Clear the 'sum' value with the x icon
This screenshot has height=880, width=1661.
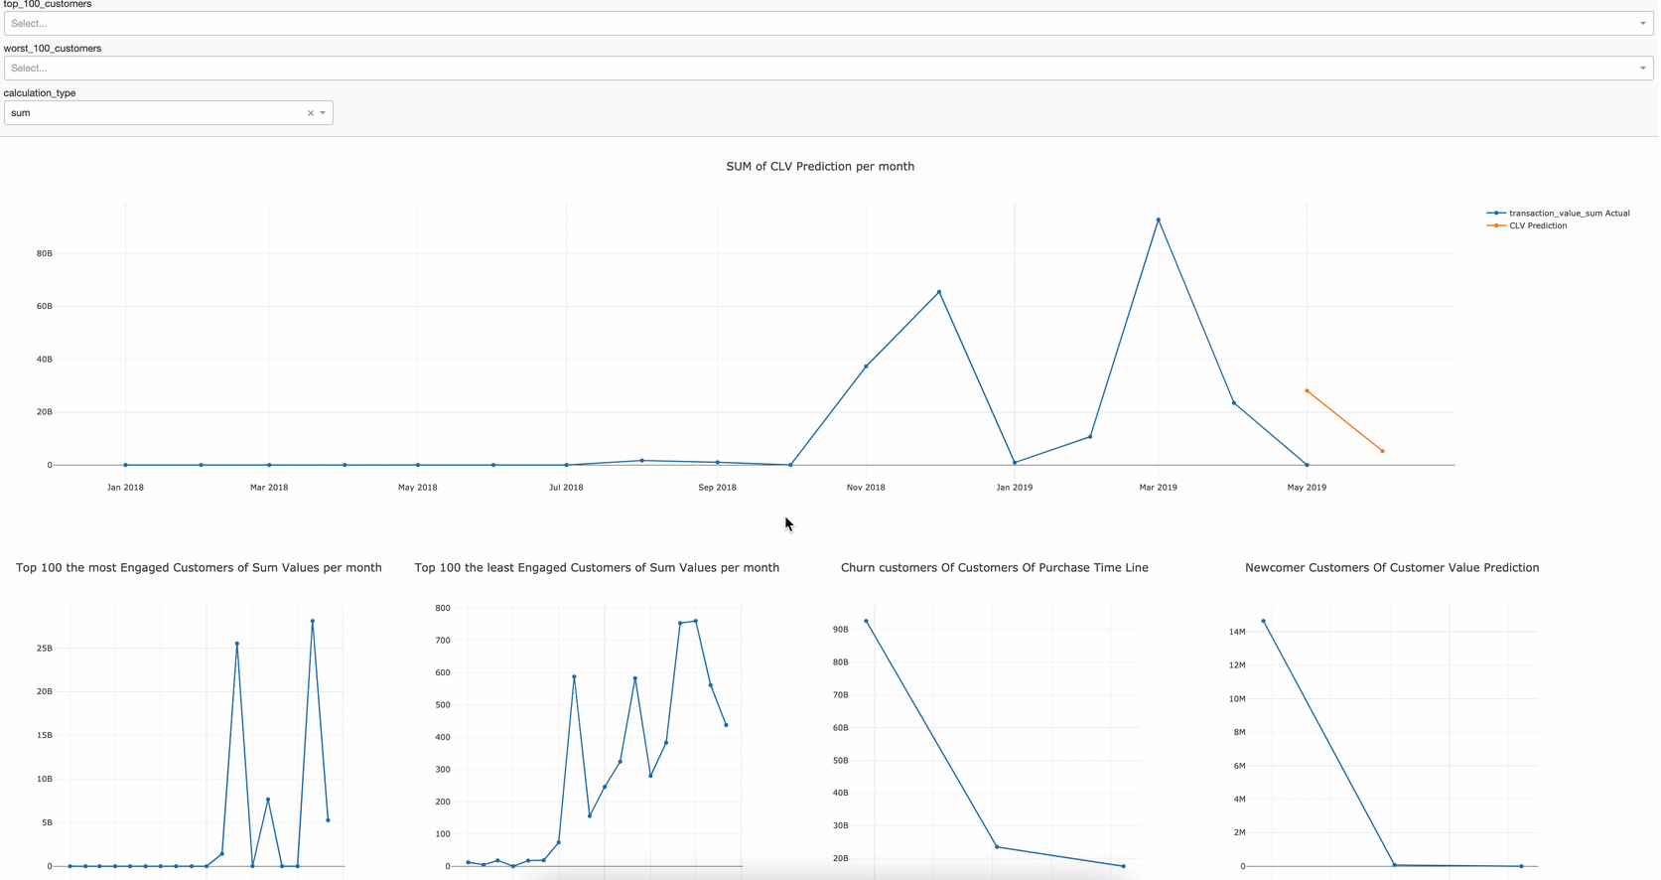311,113
